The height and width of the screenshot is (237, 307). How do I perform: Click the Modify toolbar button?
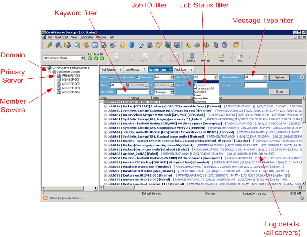131,57
